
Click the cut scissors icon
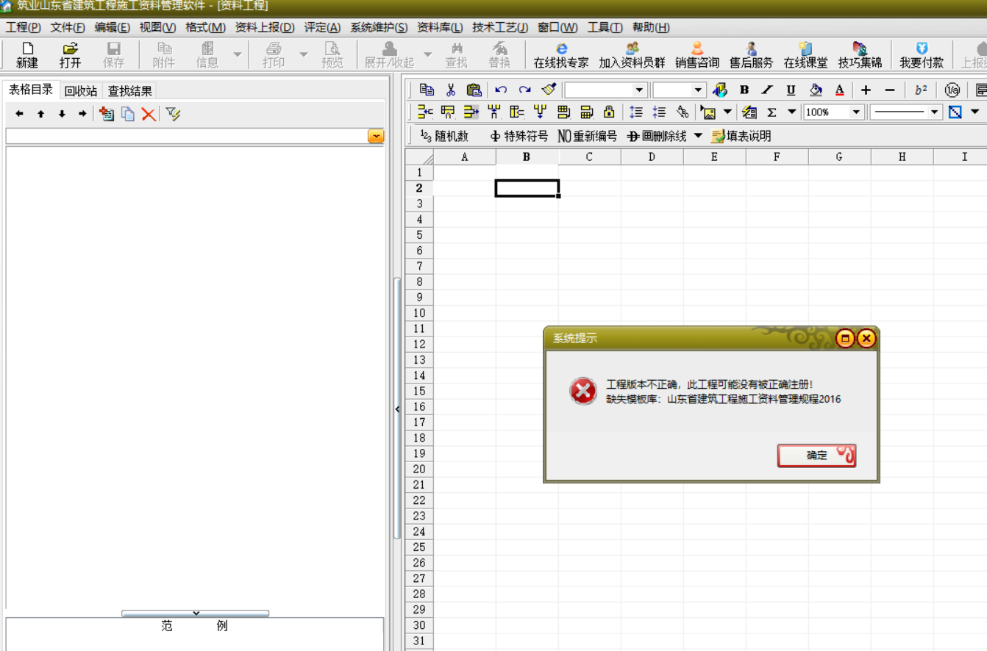451,90
